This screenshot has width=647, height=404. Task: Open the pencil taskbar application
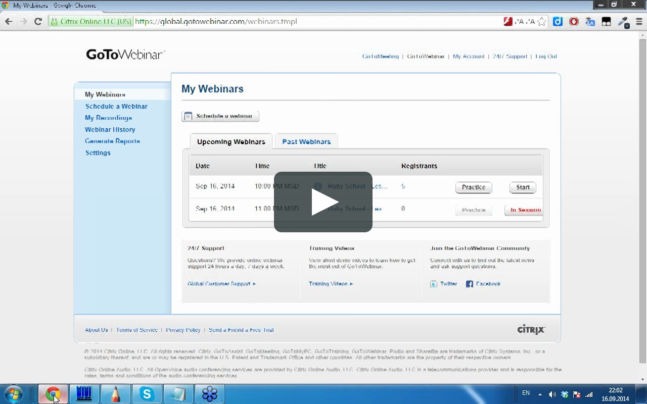pyautogui.click(x=115, y=394)
